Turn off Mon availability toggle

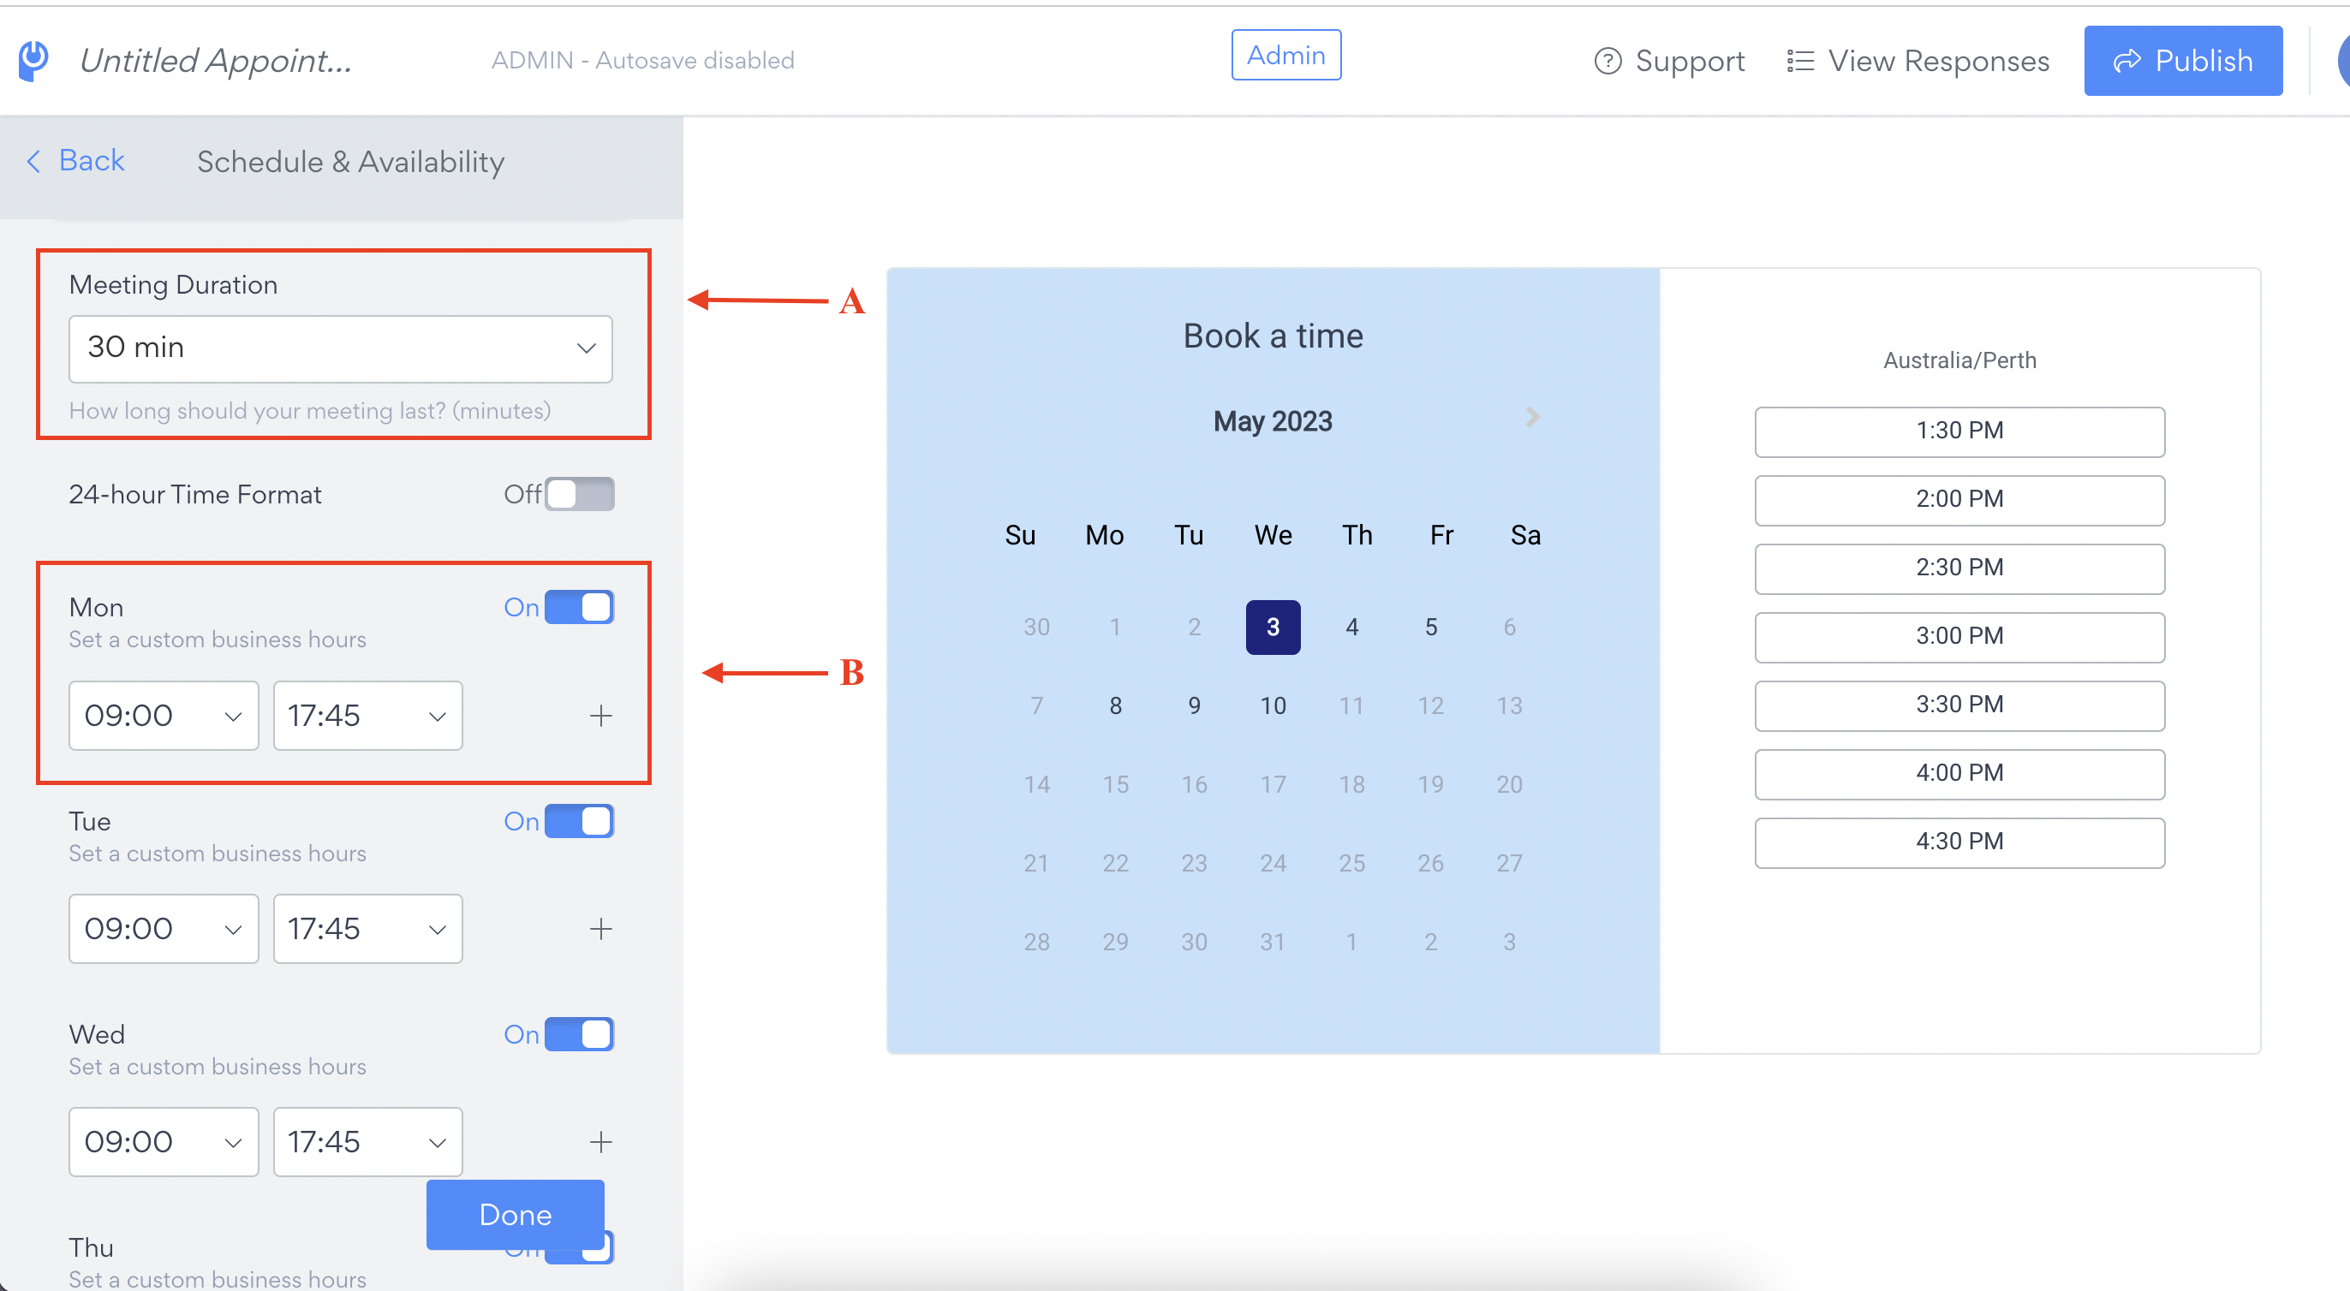(579, 607)
